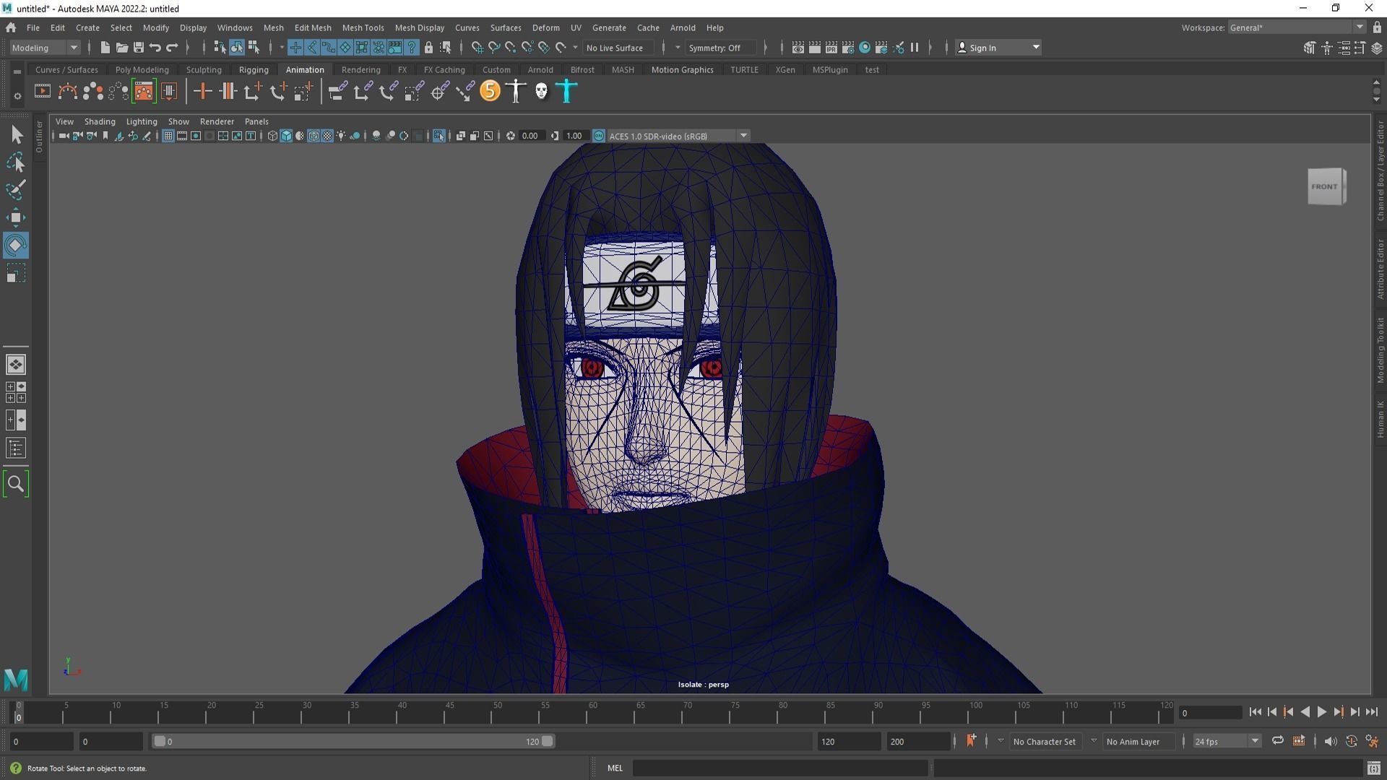Click the Set Key shelf icon
This screenshot has height=780, width=1387.
[202, 92]
